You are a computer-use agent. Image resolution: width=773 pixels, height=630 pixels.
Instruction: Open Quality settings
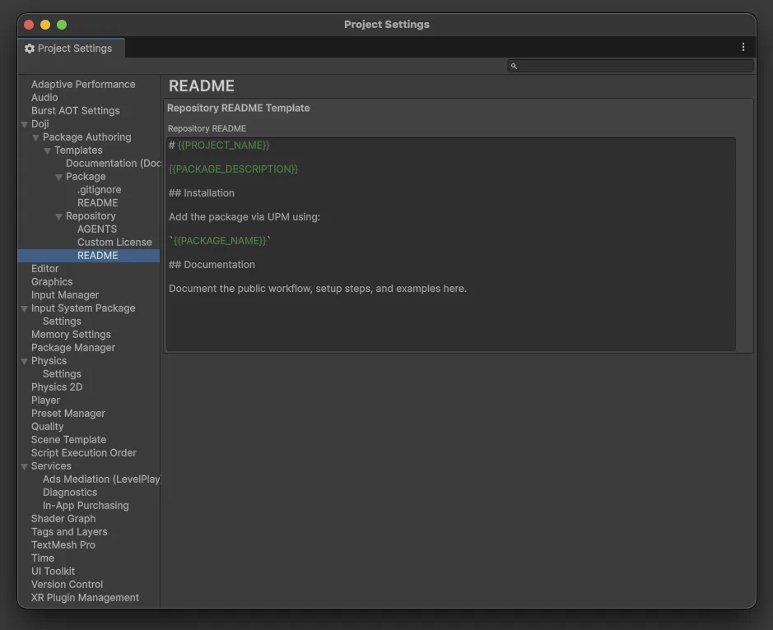[47, 427]
